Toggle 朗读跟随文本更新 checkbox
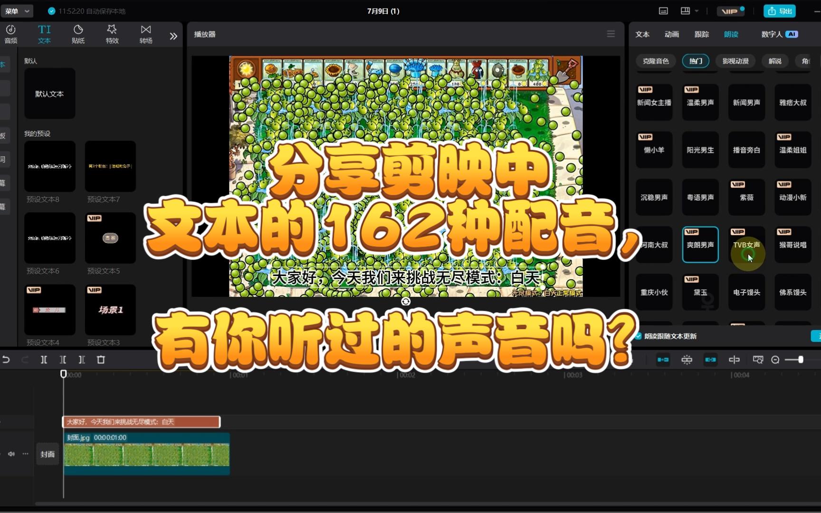The height and width of the screenshot is (513, 821). click(639, 336)
